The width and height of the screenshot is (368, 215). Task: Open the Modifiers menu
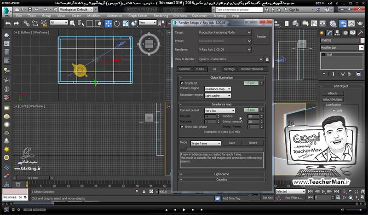[x=94, y=16]
